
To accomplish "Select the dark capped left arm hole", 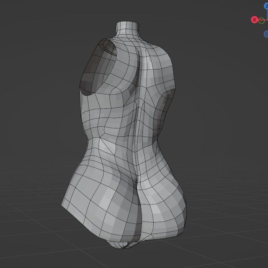I will click(x=97, y=67).
